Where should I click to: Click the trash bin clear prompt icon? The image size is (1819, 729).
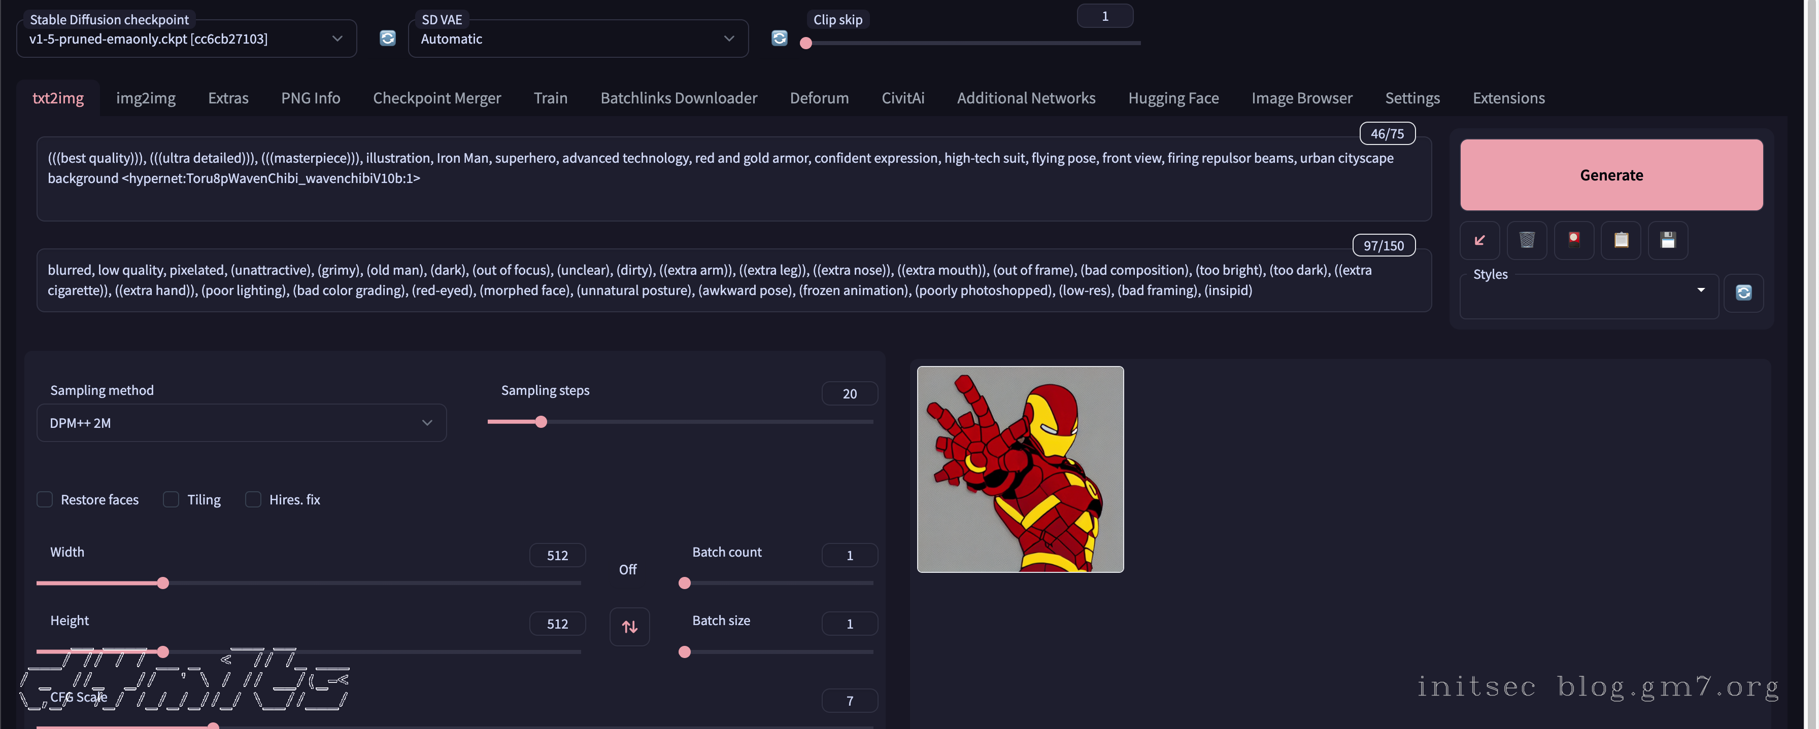(x=1527, y=240)
